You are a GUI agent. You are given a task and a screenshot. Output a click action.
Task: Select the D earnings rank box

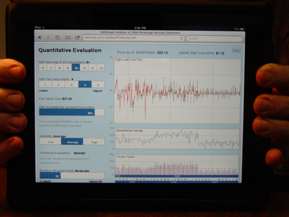pos(43,68)
